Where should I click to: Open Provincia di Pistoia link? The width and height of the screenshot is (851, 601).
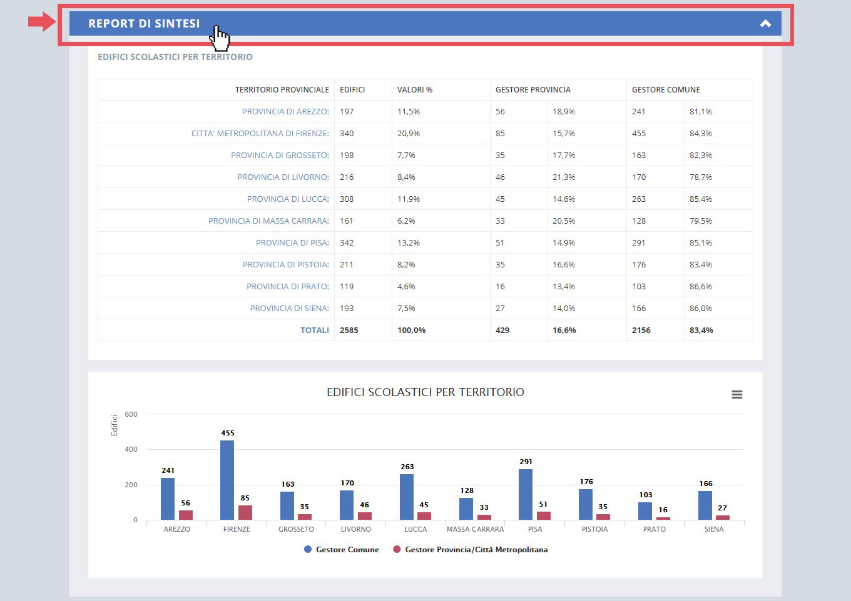[x=285, y=265]
